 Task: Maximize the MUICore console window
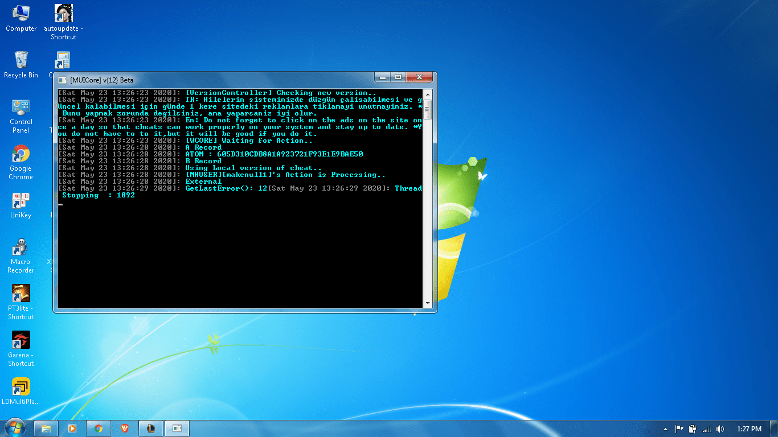tap(398, 77)
